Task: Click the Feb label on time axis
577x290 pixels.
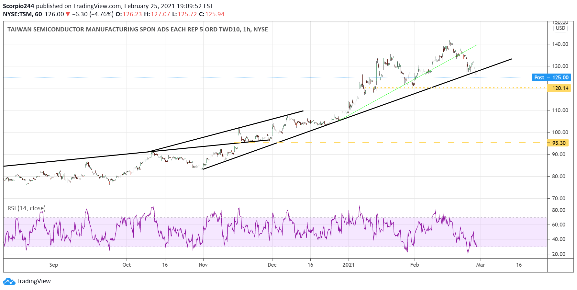Action: pyautogui.click(x=415, y=265)
